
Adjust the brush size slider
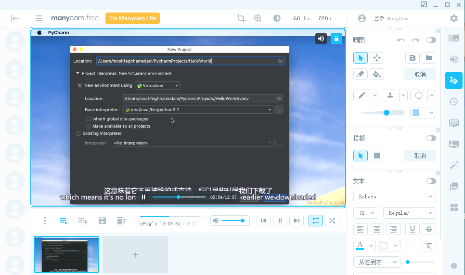387,113
